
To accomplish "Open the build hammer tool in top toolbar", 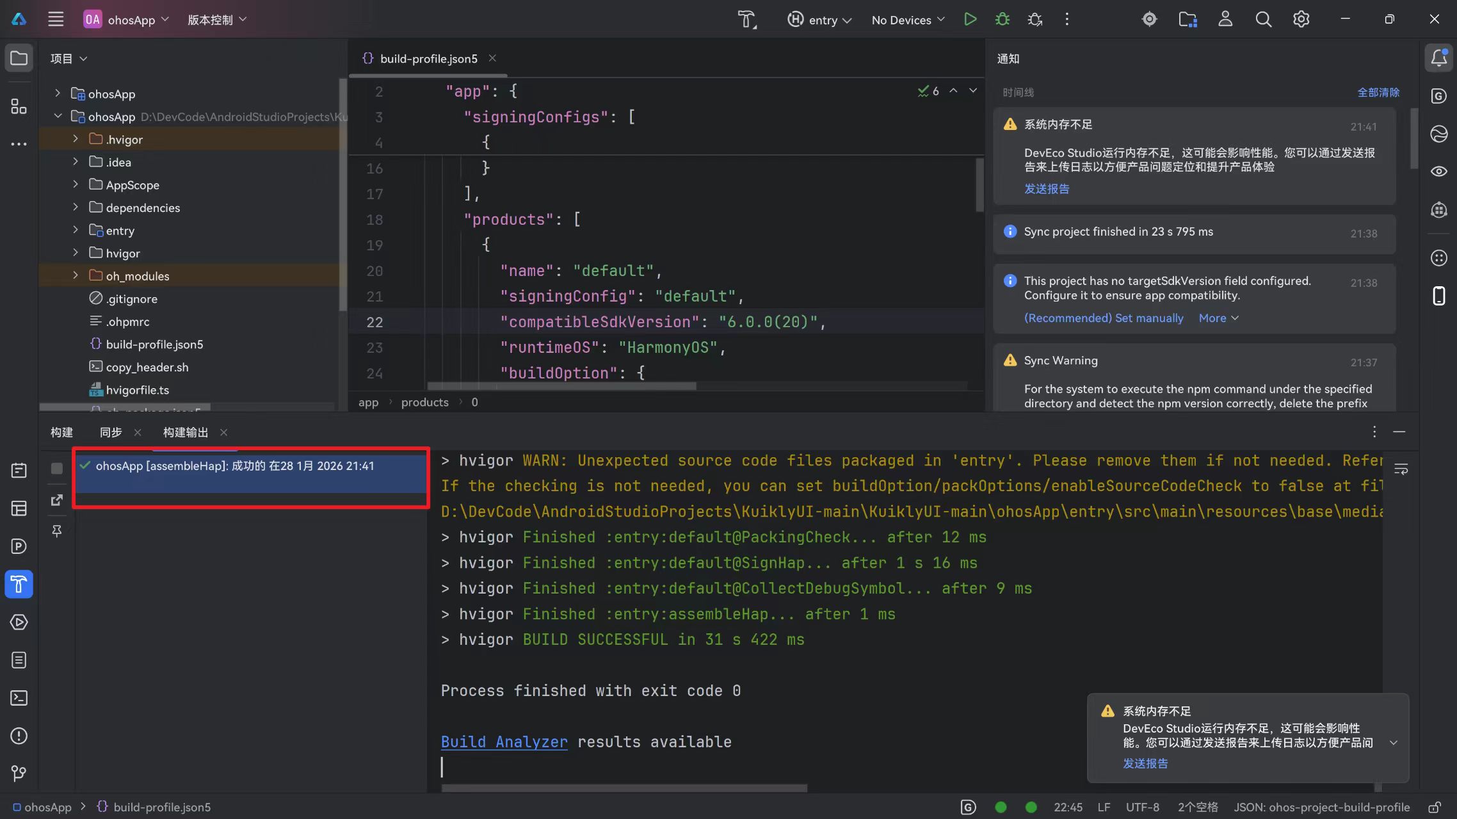I will (x=746, y=19).
